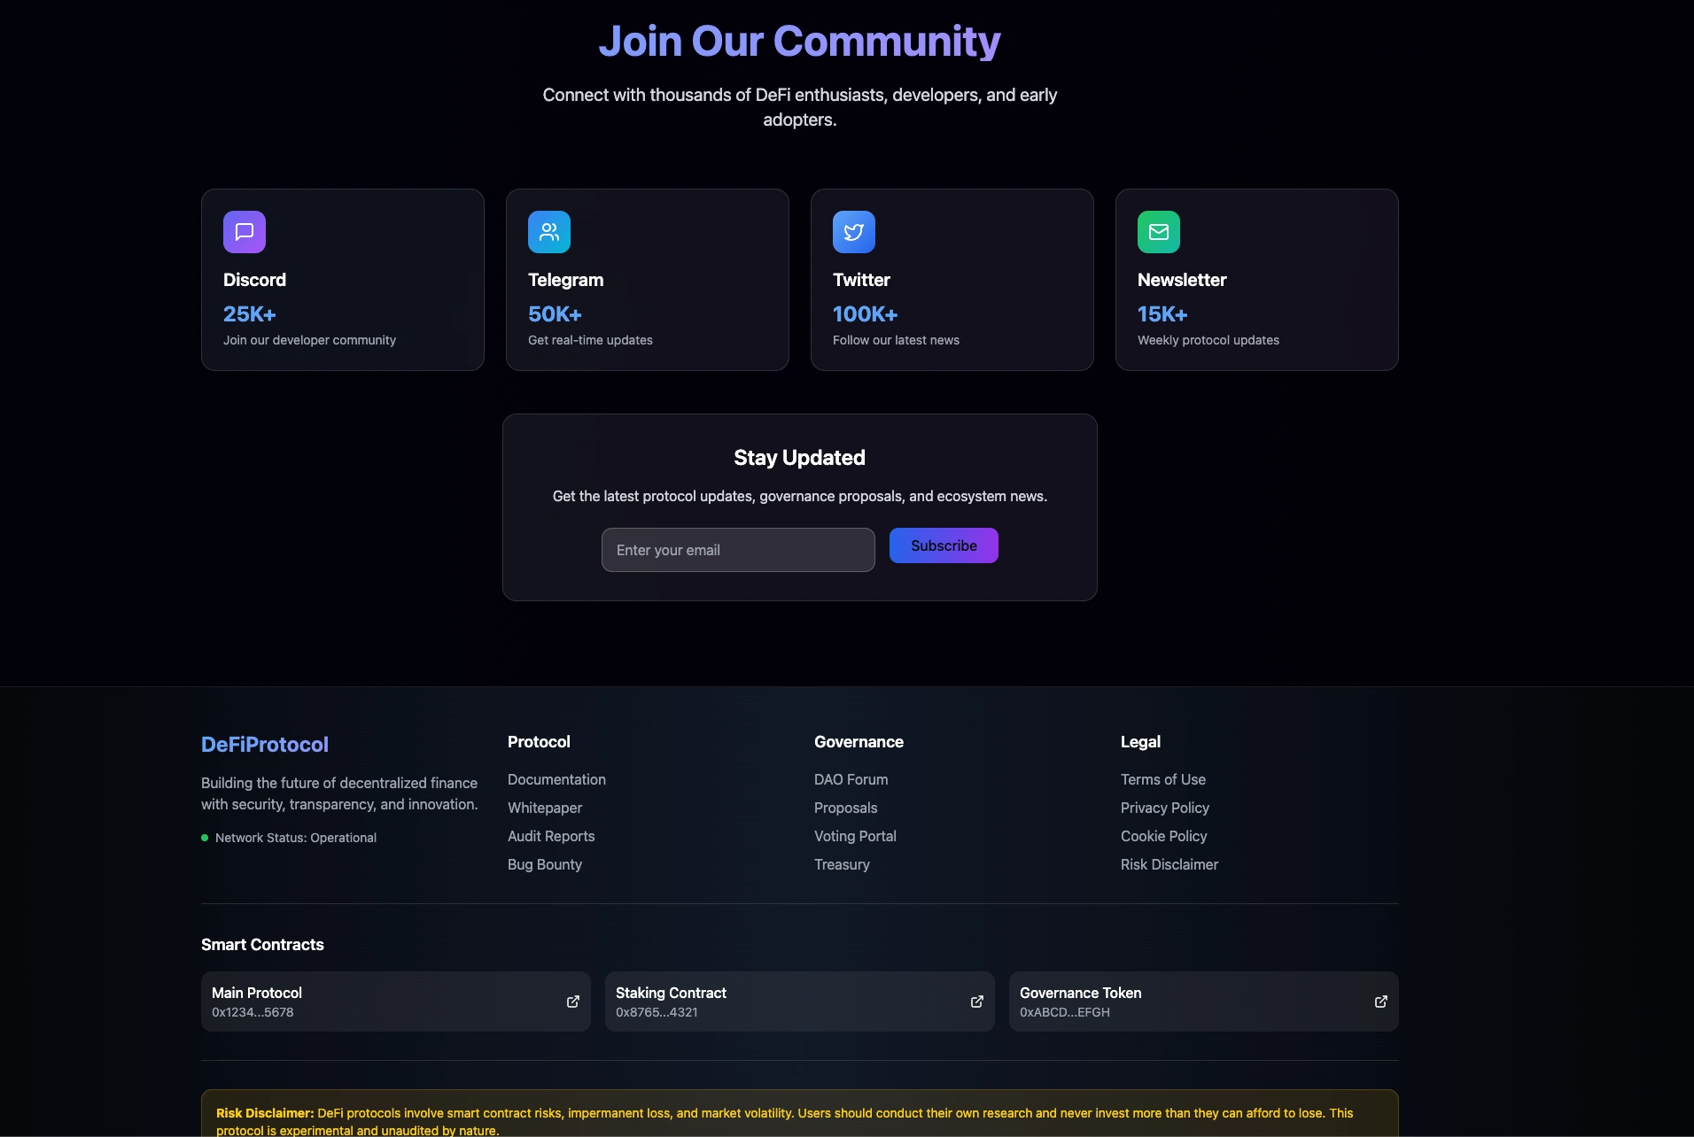1694x1137 pixels.
Task: Click the 0xABCD...EFGH contract address
Action: [1065, 1012]
